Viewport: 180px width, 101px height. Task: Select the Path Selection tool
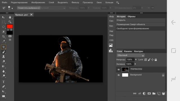3,91
